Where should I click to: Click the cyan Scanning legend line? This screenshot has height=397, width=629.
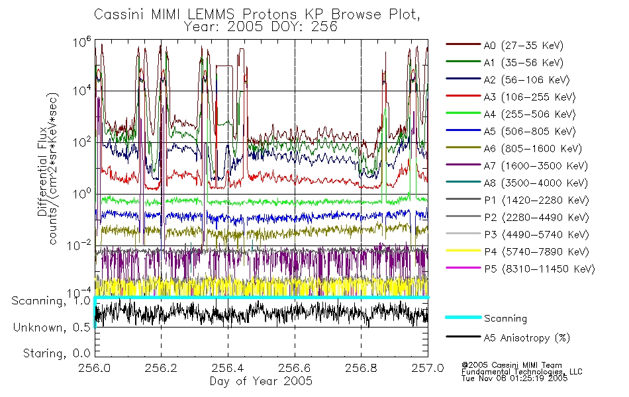pyautogui.click(x=463, y=317)
